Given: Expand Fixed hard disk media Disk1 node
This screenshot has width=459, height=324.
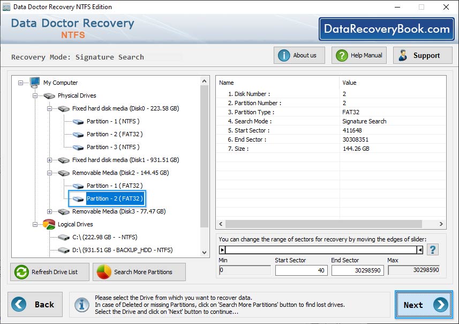Looking at the screenshot, I should [x=49, y=160].
